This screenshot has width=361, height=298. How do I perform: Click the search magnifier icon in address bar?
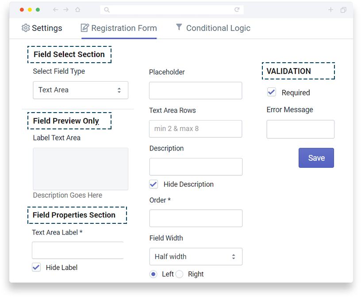[107, 10]
